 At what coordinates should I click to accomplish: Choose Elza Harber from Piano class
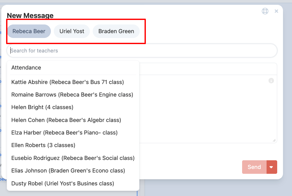pos(64,133)
